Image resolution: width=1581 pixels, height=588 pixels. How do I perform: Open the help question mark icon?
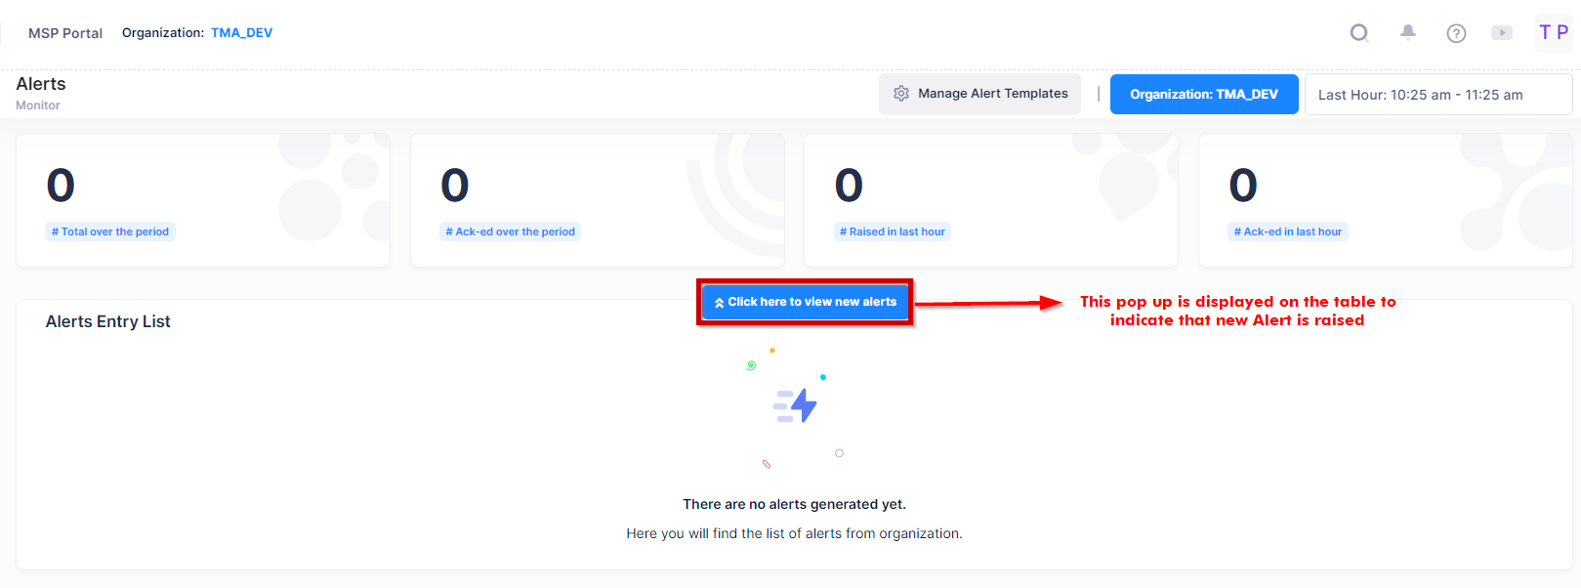point(1456,33)
